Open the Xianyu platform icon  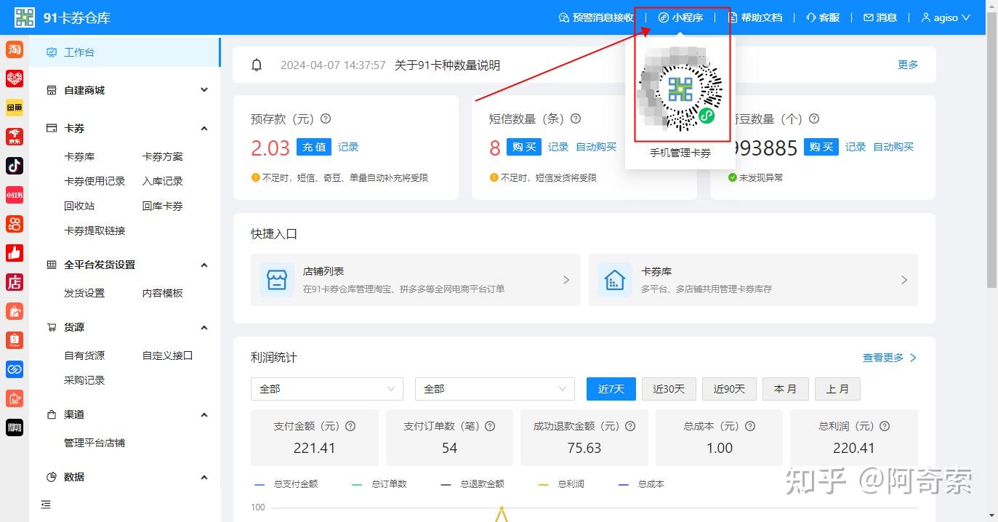point(15,107)
